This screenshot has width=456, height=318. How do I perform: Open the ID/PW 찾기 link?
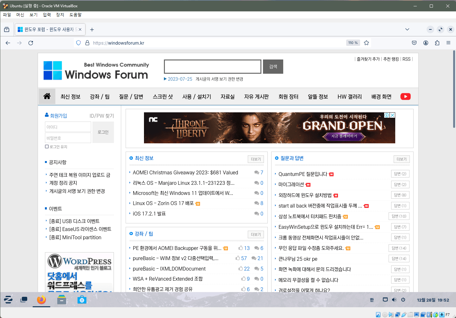pyautogui.click(x=102, y=116)
